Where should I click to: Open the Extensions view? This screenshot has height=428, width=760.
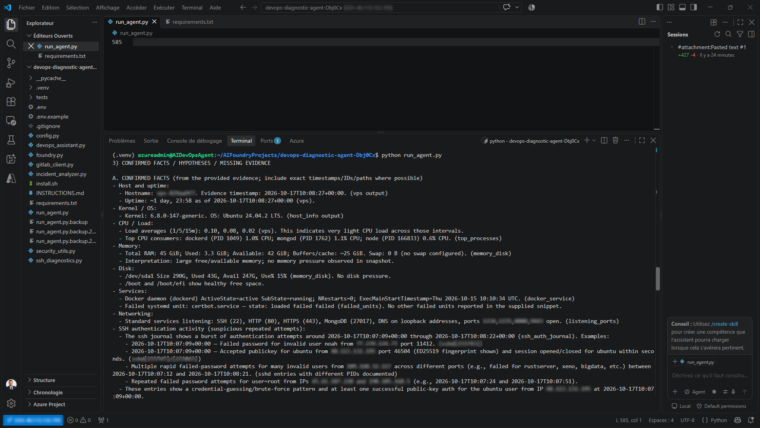pos(11,101)
